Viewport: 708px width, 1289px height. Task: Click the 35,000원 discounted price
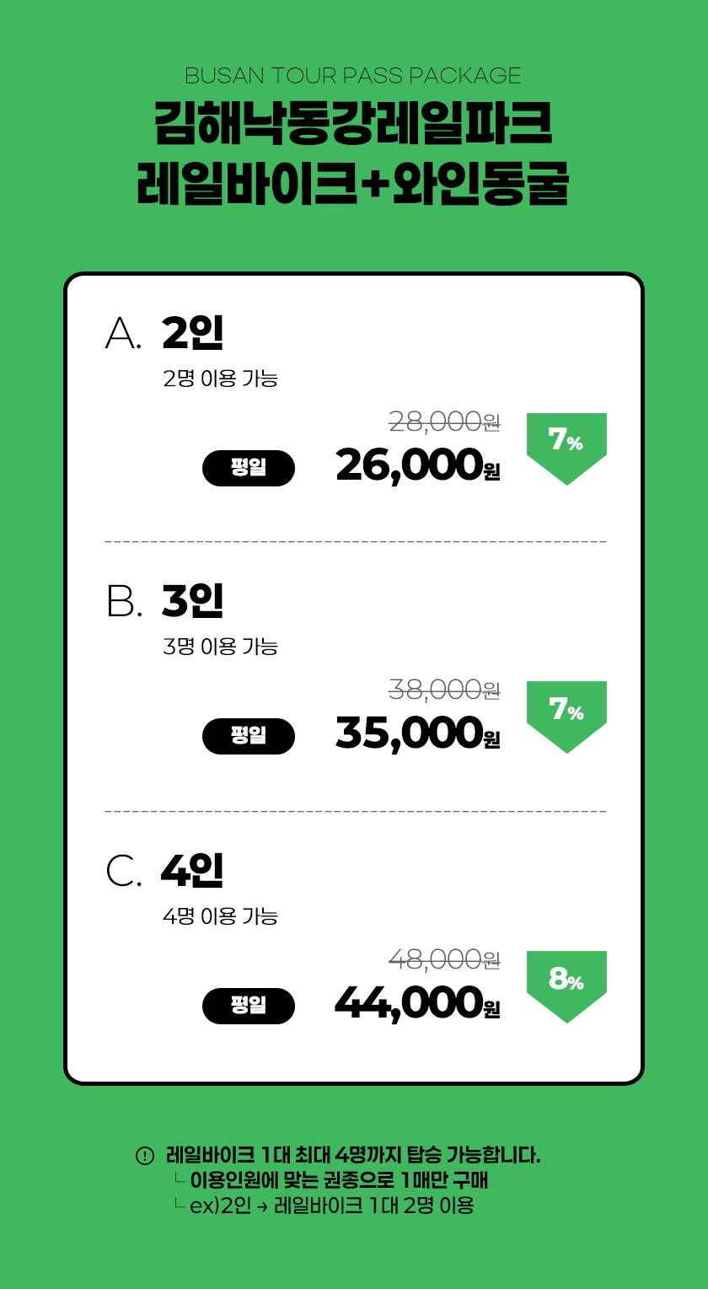pyautogui.click(x=417, y=733)
